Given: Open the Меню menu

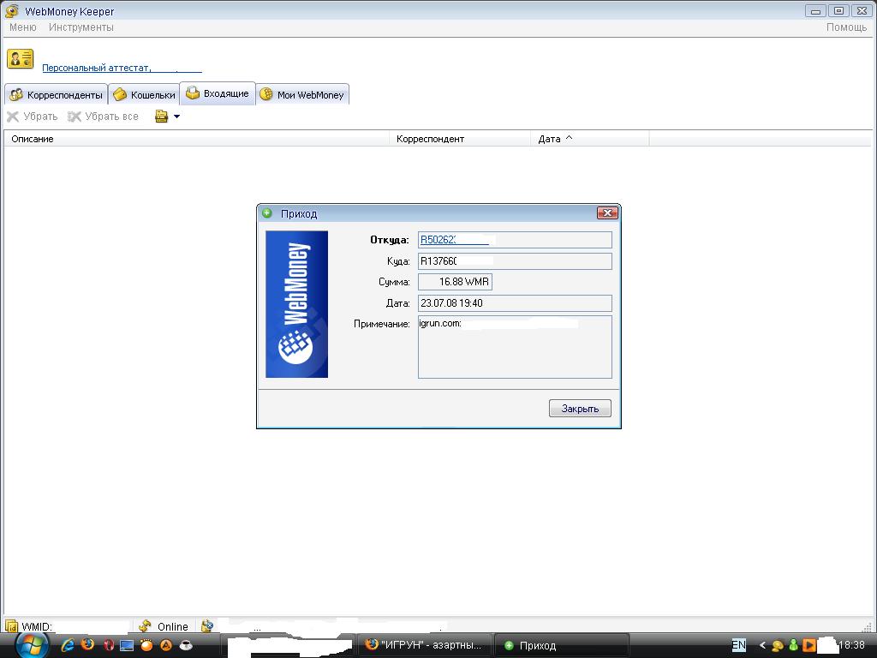Looking at the screenshot, I should coord(22,27).
